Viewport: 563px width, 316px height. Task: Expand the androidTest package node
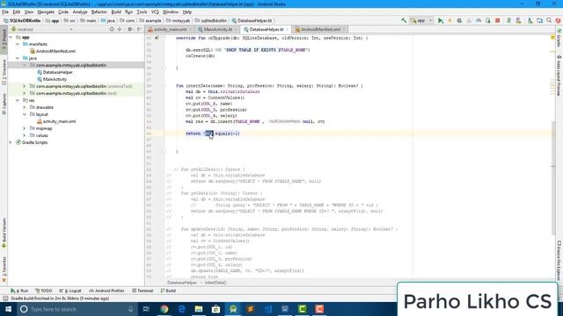[x=25, y=86]
